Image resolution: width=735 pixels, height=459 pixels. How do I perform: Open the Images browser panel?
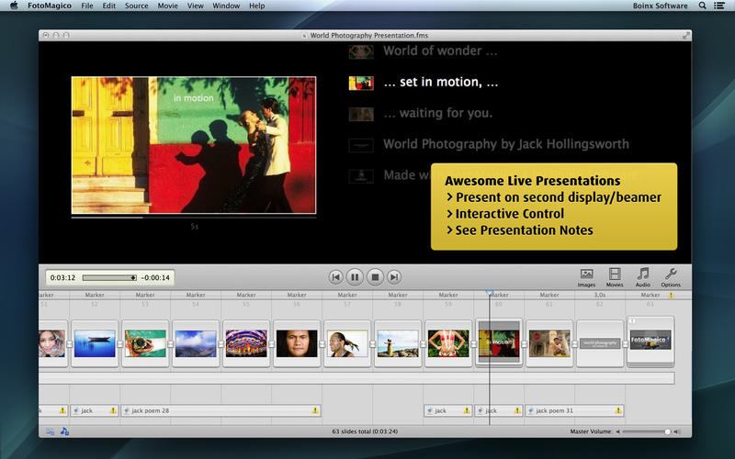click(x=586, y=276)
